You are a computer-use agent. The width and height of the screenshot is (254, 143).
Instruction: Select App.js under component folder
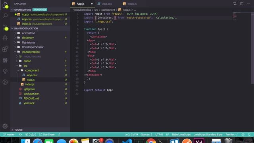pos(40,80)
